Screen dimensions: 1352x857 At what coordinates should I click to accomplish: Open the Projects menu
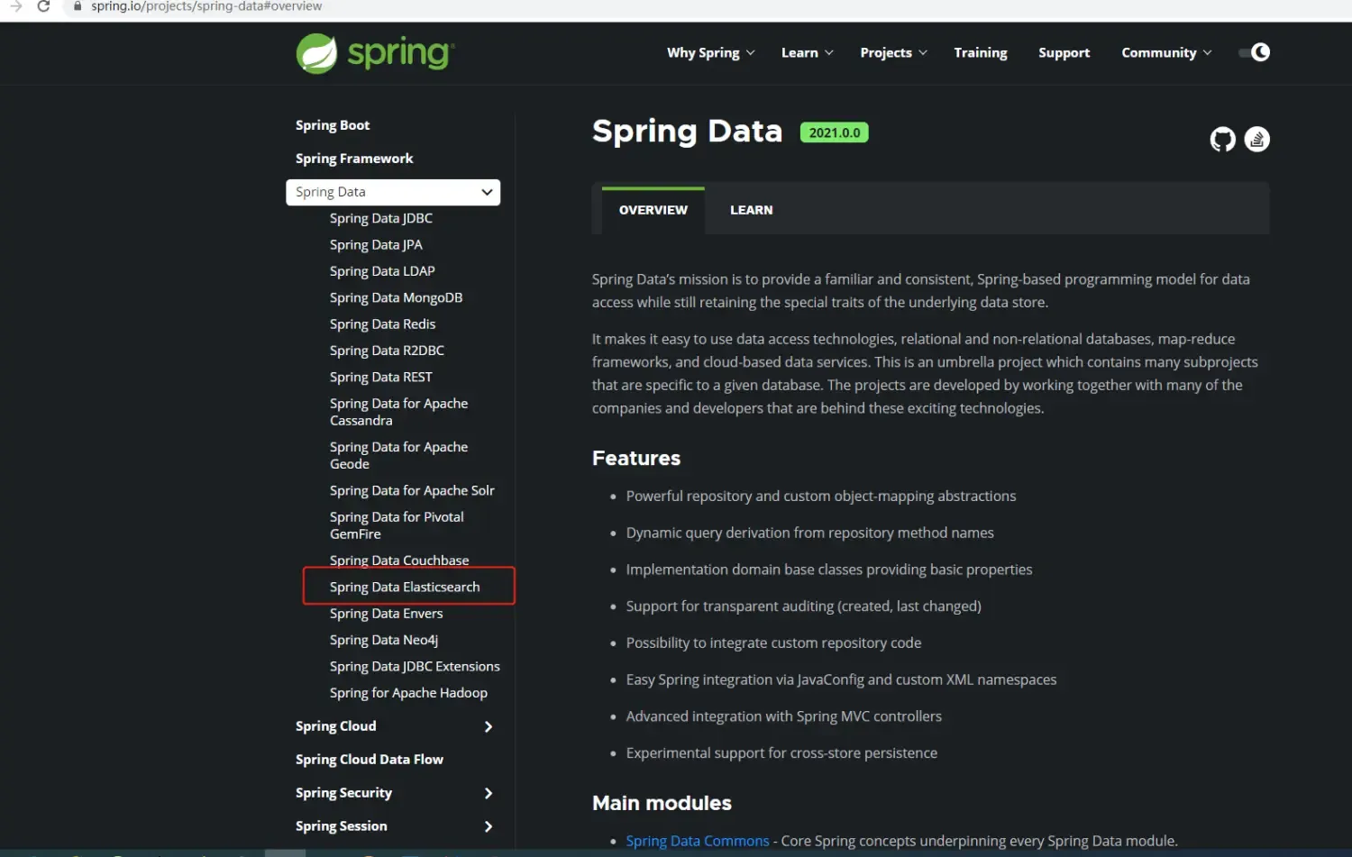[x=892, y=53]
